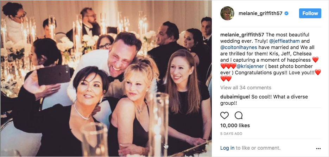Image resolution: width=329 pixels, height=157 pixels.
Task: Expand View all 34 comments
Action: coord(246,88)
